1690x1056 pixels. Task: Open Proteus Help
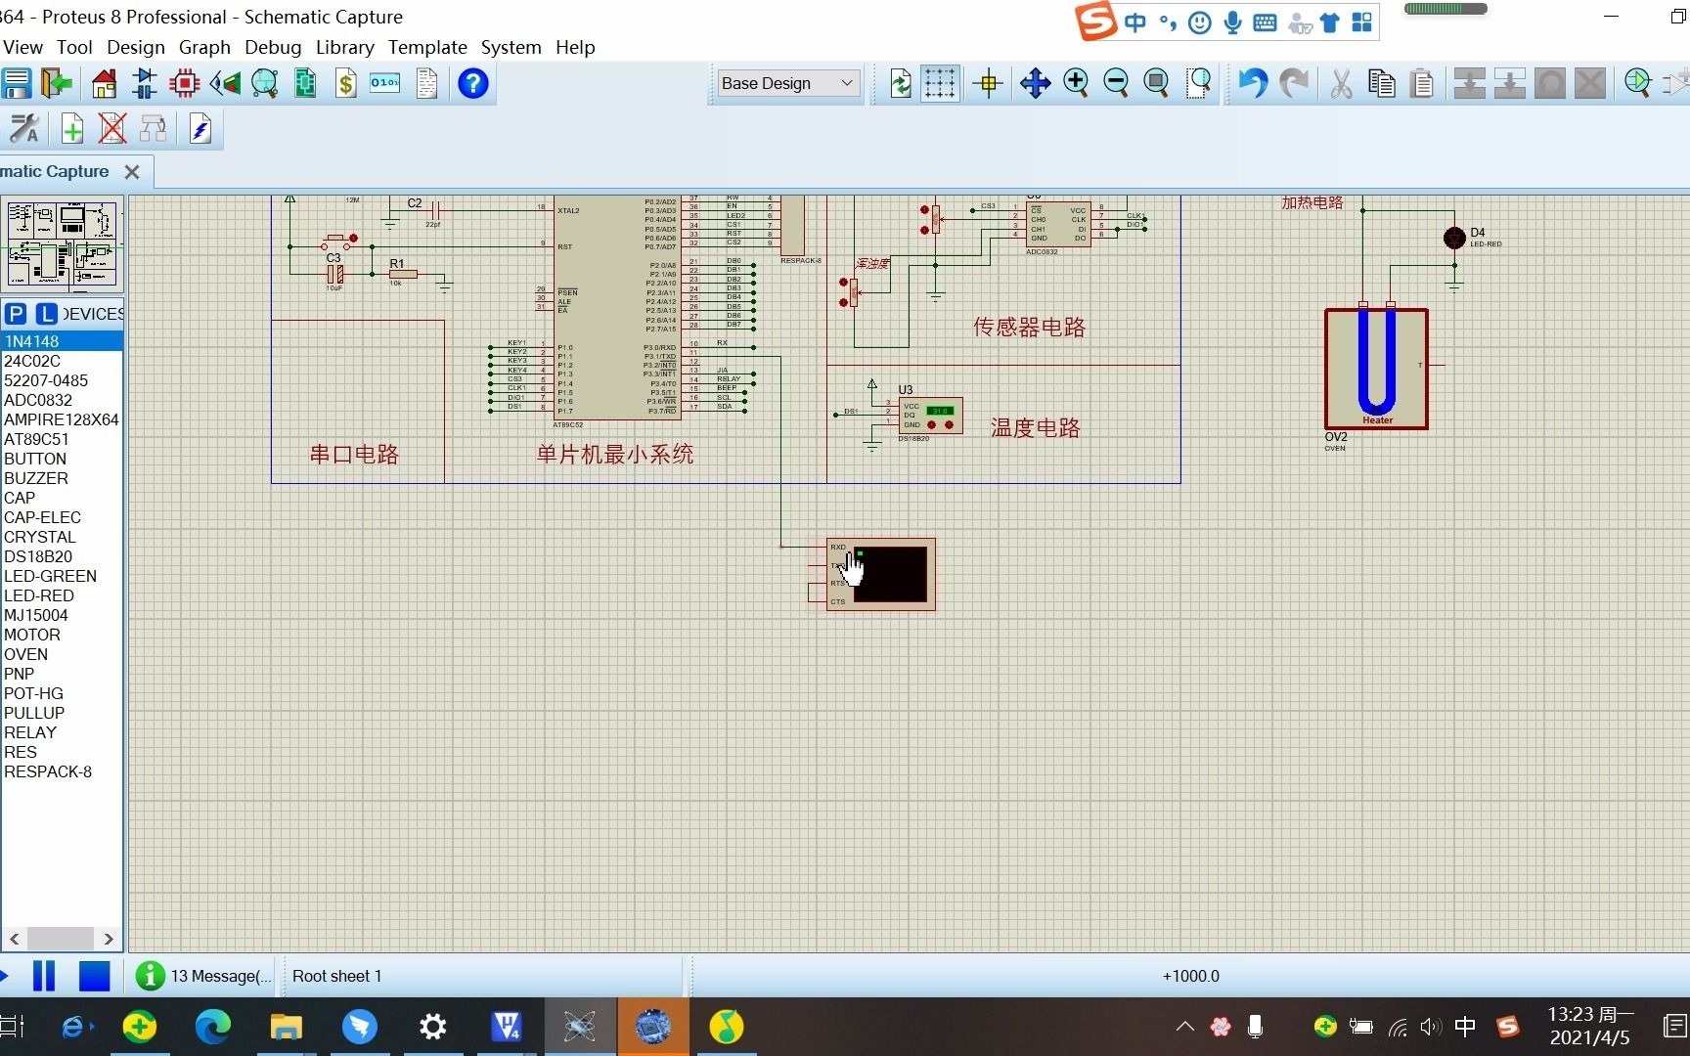[472, 83]
